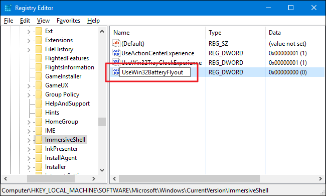Viewport: 326px width, 196px height.
Task: Click the InkPresenter folder icon
Action: [39, 149]
